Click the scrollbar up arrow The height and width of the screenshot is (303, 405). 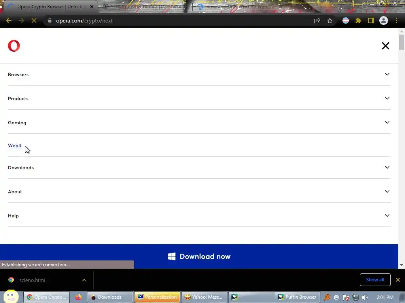pyautogui.click(x=401, y=31)
